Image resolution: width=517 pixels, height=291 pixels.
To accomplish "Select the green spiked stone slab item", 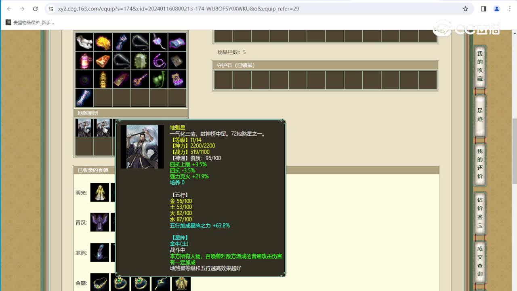I will pos(140,60).
